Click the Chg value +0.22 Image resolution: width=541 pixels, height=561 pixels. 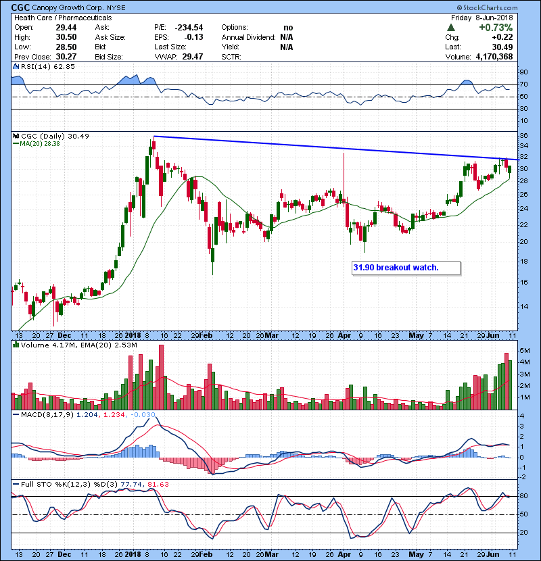coord(502,37)
